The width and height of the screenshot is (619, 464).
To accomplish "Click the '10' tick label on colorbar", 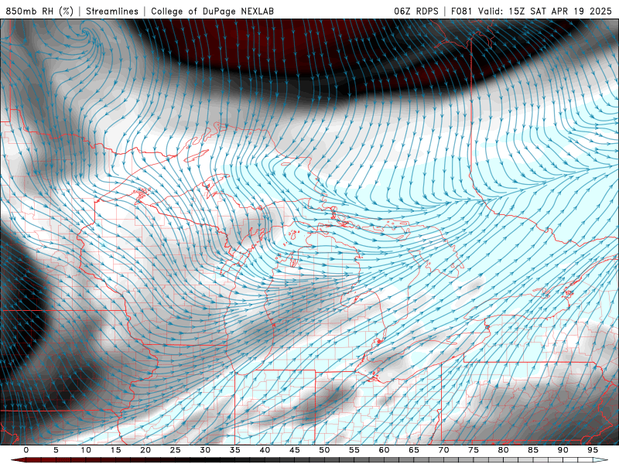I will [86, 450].
